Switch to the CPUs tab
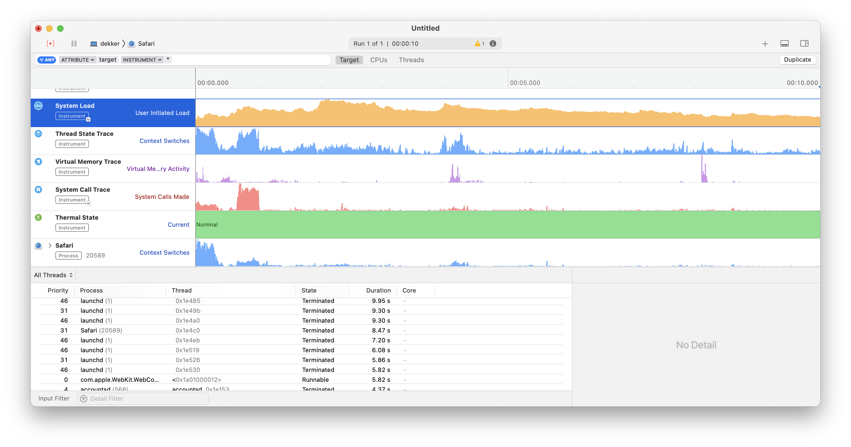The height and width of the screenshot is (447, 851). point(379,60)
